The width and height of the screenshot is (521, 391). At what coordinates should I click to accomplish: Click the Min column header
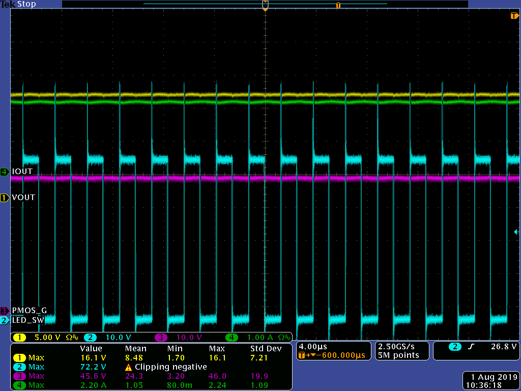tap(175, 349)
